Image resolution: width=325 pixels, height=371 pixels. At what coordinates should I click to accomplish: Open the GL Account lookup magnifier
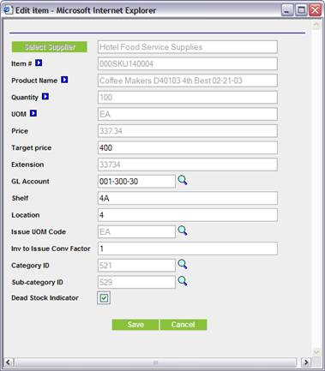click(x=183, y=180)
